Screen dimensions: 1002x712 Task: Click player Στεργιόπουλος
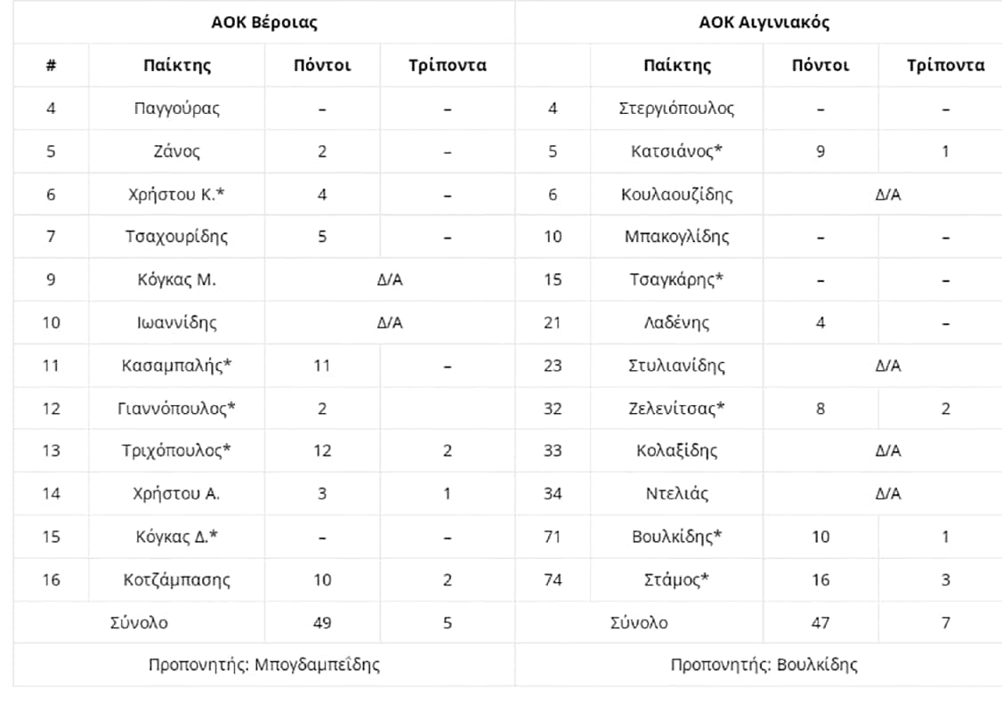tap(676, 109)
